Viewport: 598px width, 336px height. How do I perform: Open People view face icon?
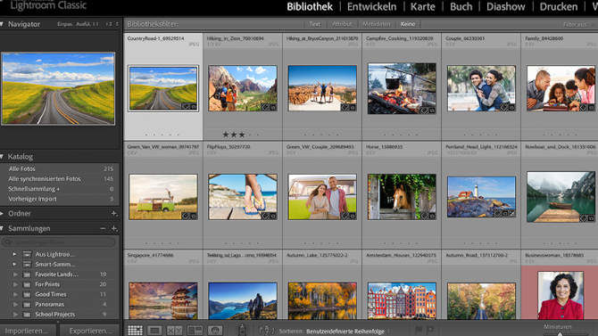coord(215,331)
